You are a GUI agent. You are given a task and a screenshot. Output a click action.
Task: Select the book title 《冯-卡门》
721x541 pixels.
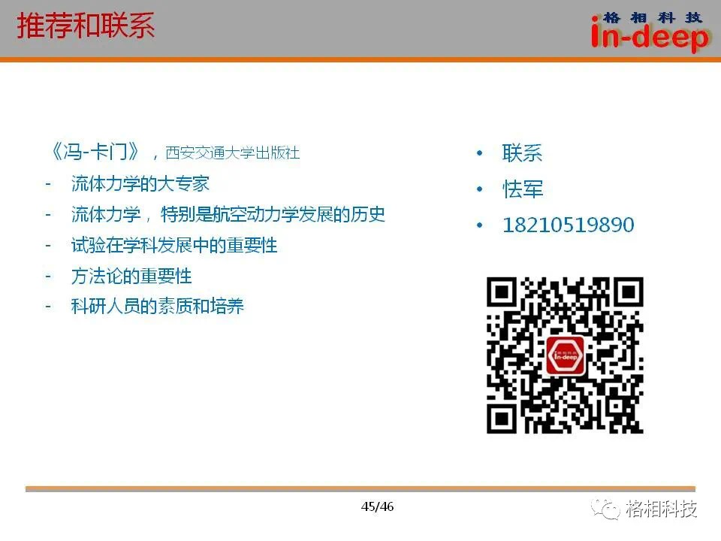point(95,151)
